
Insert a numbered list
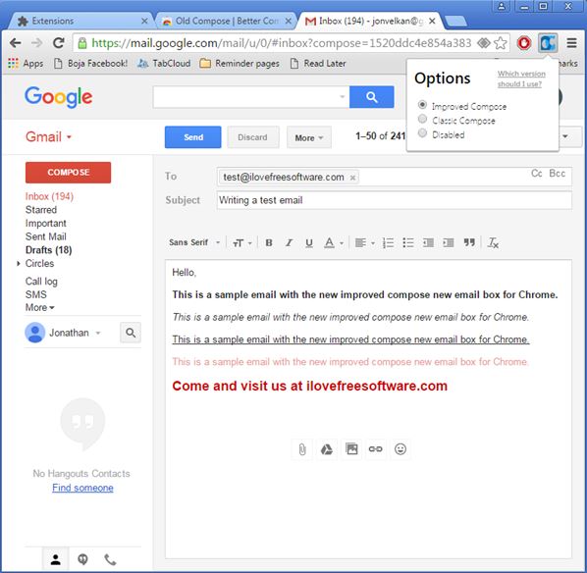pos(388,243)
